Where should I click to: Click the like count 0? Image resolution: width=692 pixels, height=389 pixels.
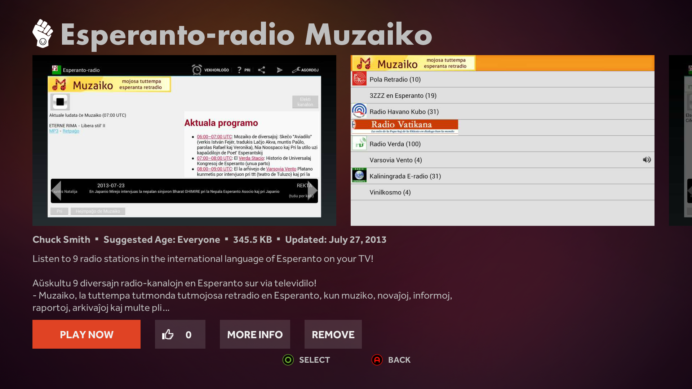(188, 335)
